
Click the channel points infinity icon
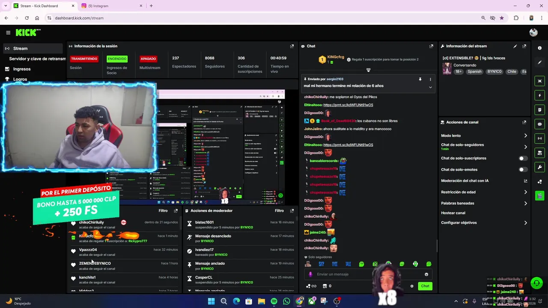311,286
